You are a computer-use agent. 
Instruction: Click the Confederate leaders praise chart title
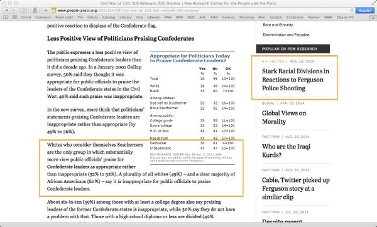pos(190,58)
